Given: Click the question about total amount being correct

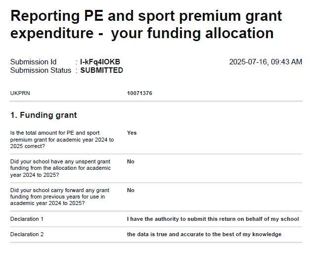Looking at the screenshot, I should pos(62,139).
